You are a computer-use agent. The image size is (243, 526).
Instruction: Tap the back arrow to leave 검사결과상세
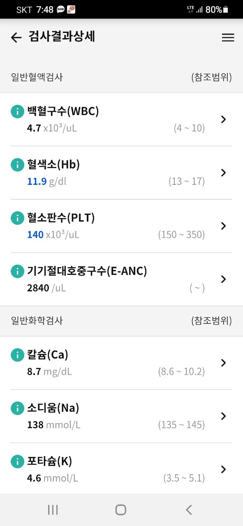click(x=16, y=37)
